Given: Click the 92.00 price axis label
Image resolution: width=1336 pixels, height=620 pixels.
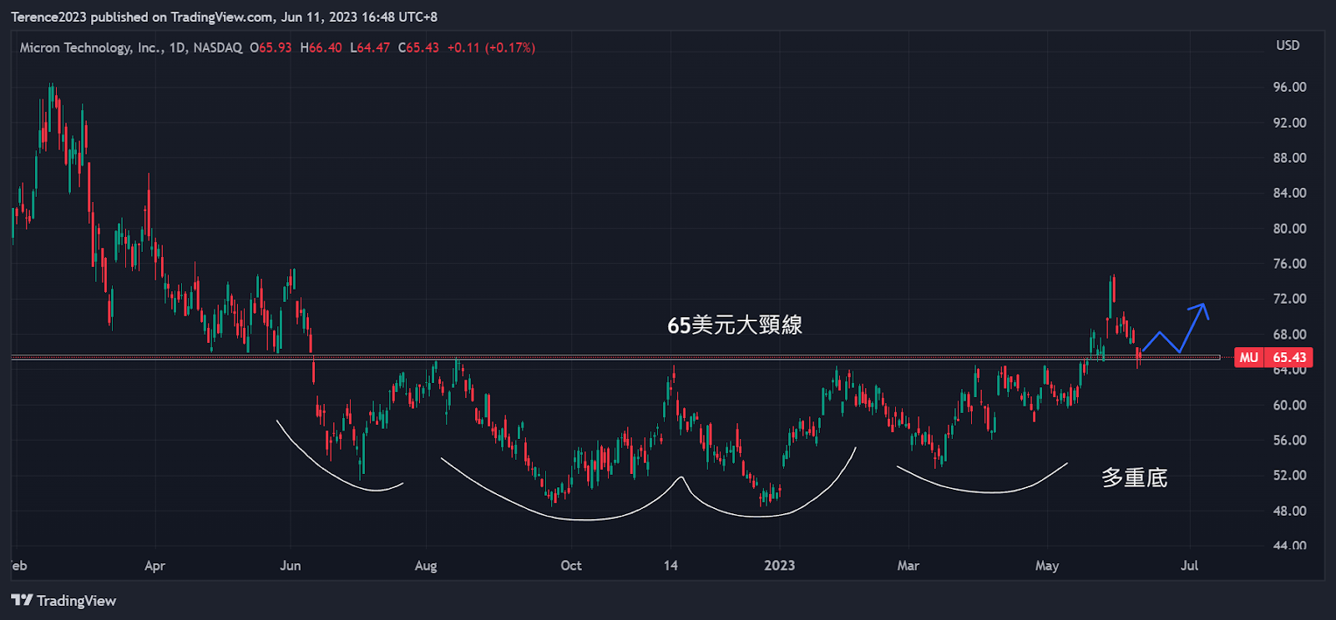Looking at the screenshot, I should (x=1289, y=123).
